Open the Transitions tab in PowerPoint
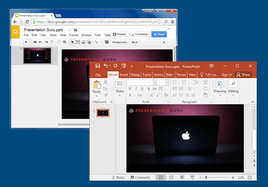Screen dimensions: 268x187 [147, 75]
